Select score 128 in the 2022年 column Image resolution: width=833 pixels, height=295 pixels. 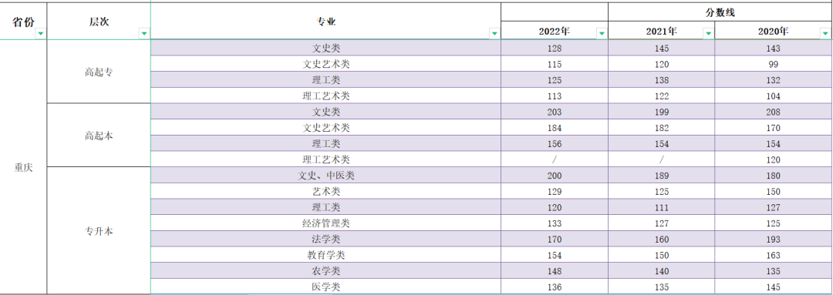(555, 49)
